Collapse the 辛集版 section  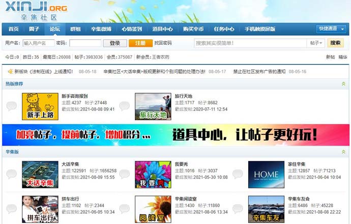[343, 152]
